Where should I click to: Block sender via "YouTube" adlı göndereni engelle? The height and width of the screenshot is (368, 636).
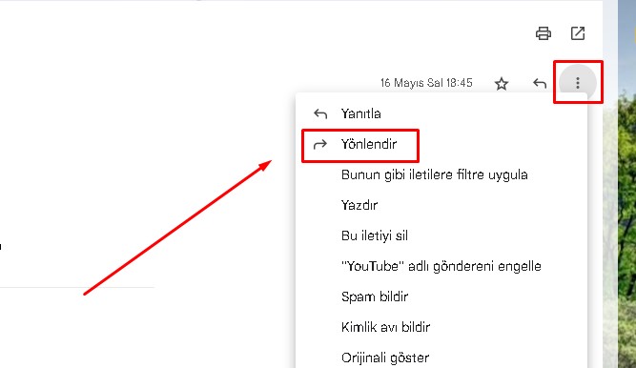click(441, 266)
